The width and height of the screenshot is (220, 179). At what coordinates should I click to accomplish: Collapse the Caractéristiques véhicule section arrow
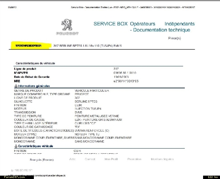pos(16,146)
